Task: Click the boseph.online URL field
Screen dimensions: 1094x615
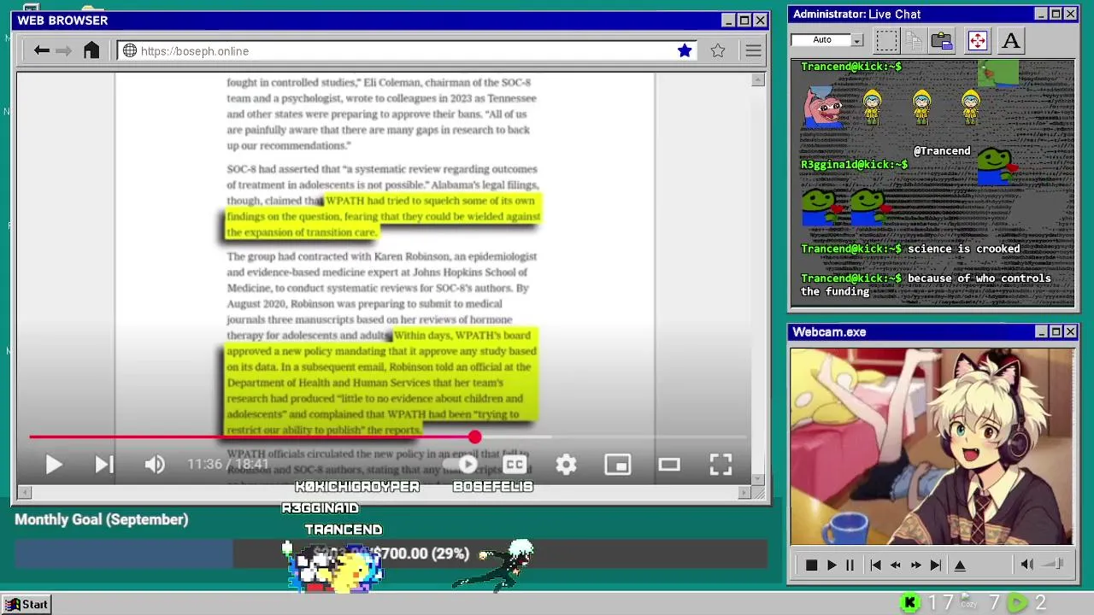Action: pyautogui.click(x=408, y=51)
